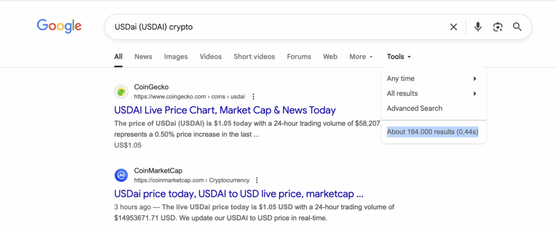Clear the search box with X icon
Screen dimensions: 557x232
click(x=453, y=27)
